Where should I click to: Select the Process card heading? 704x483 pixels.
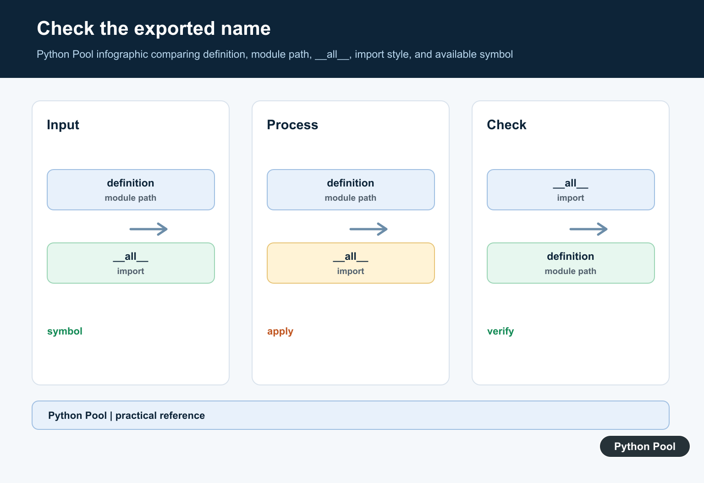[292, 125]
